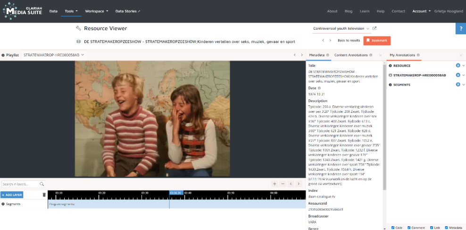Viewport: 466px width, 230px height.
Task: Open the playlist STRATEMAKEROP-HRE000058AB dropdown
Action: click(54, 55)
